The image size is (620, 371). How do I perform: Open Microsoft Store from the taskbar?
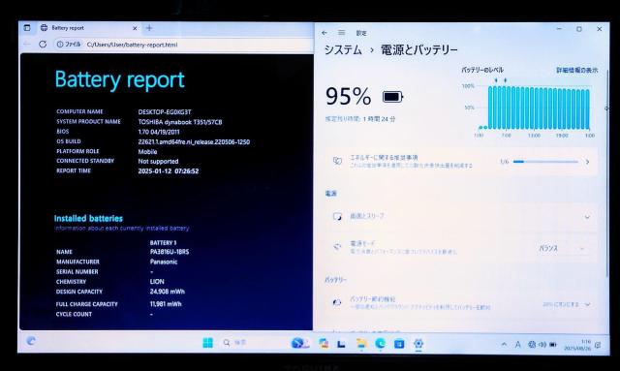coord(399,344)
